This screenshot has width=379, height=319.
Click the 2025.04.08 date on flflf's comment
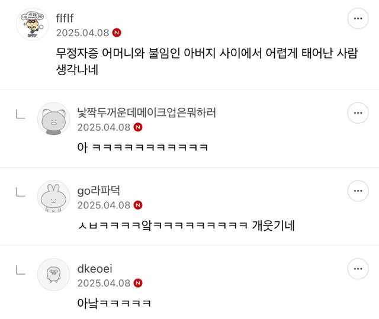[82, 33]
